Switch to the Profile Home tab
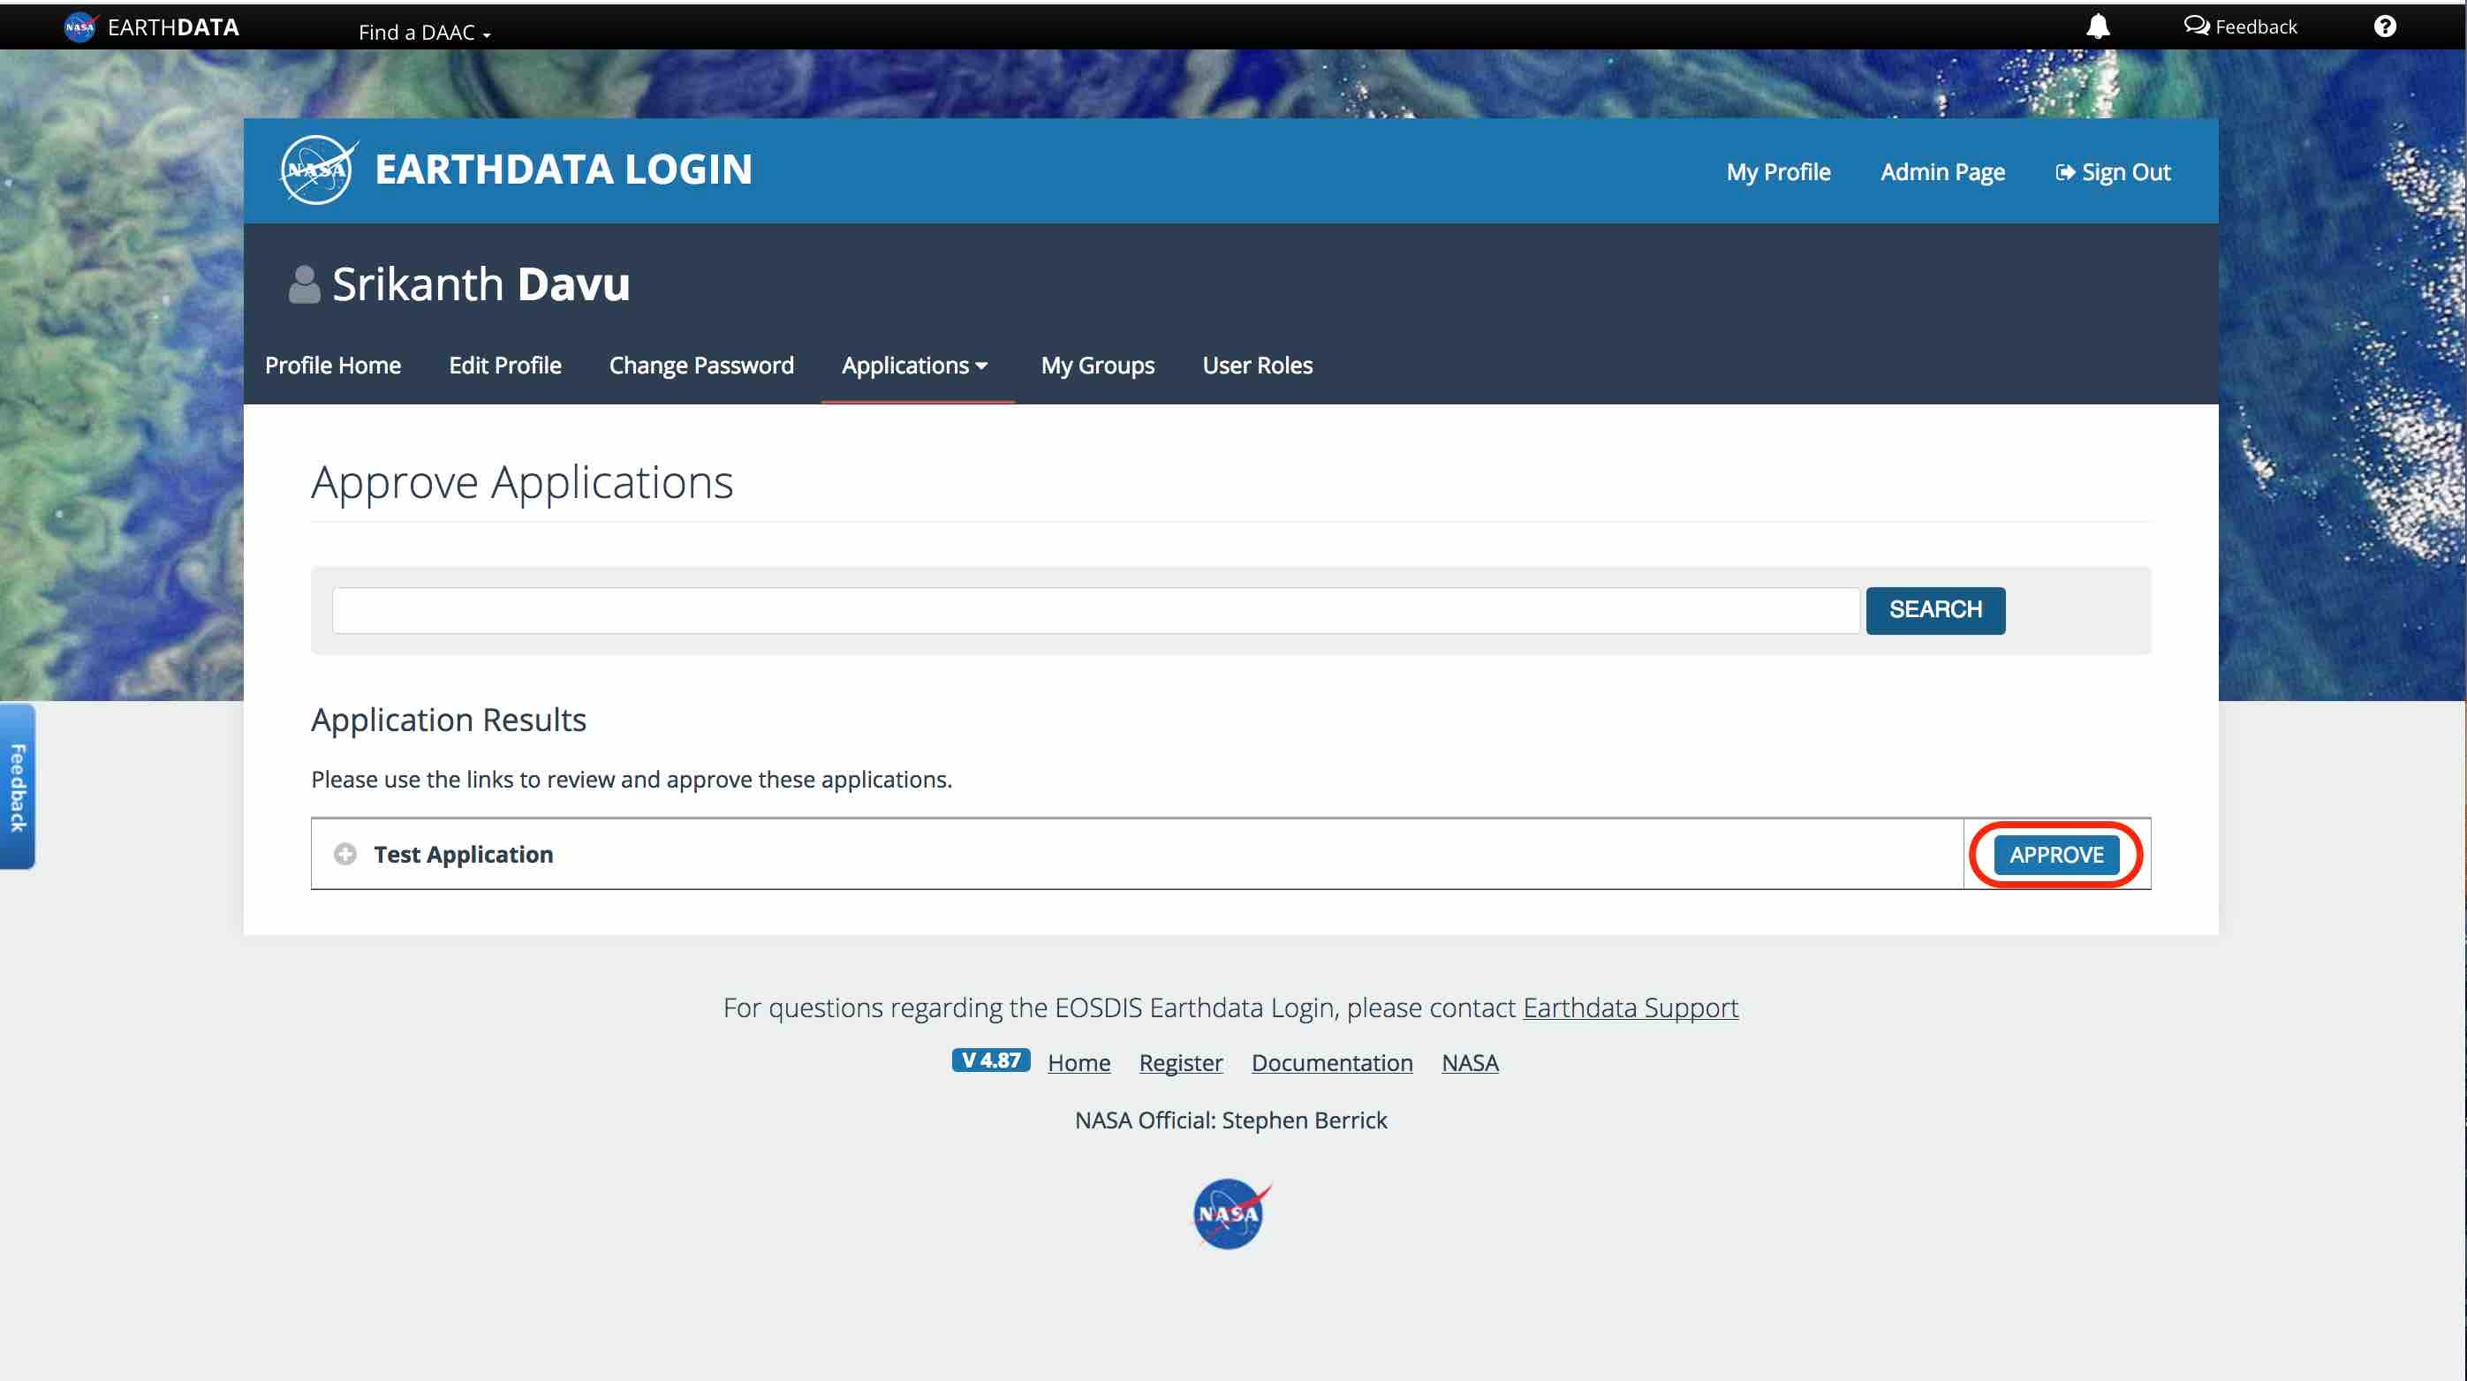Image resolution: width=2467 pixels, height=1381 pixels. [x=332, y=365]
